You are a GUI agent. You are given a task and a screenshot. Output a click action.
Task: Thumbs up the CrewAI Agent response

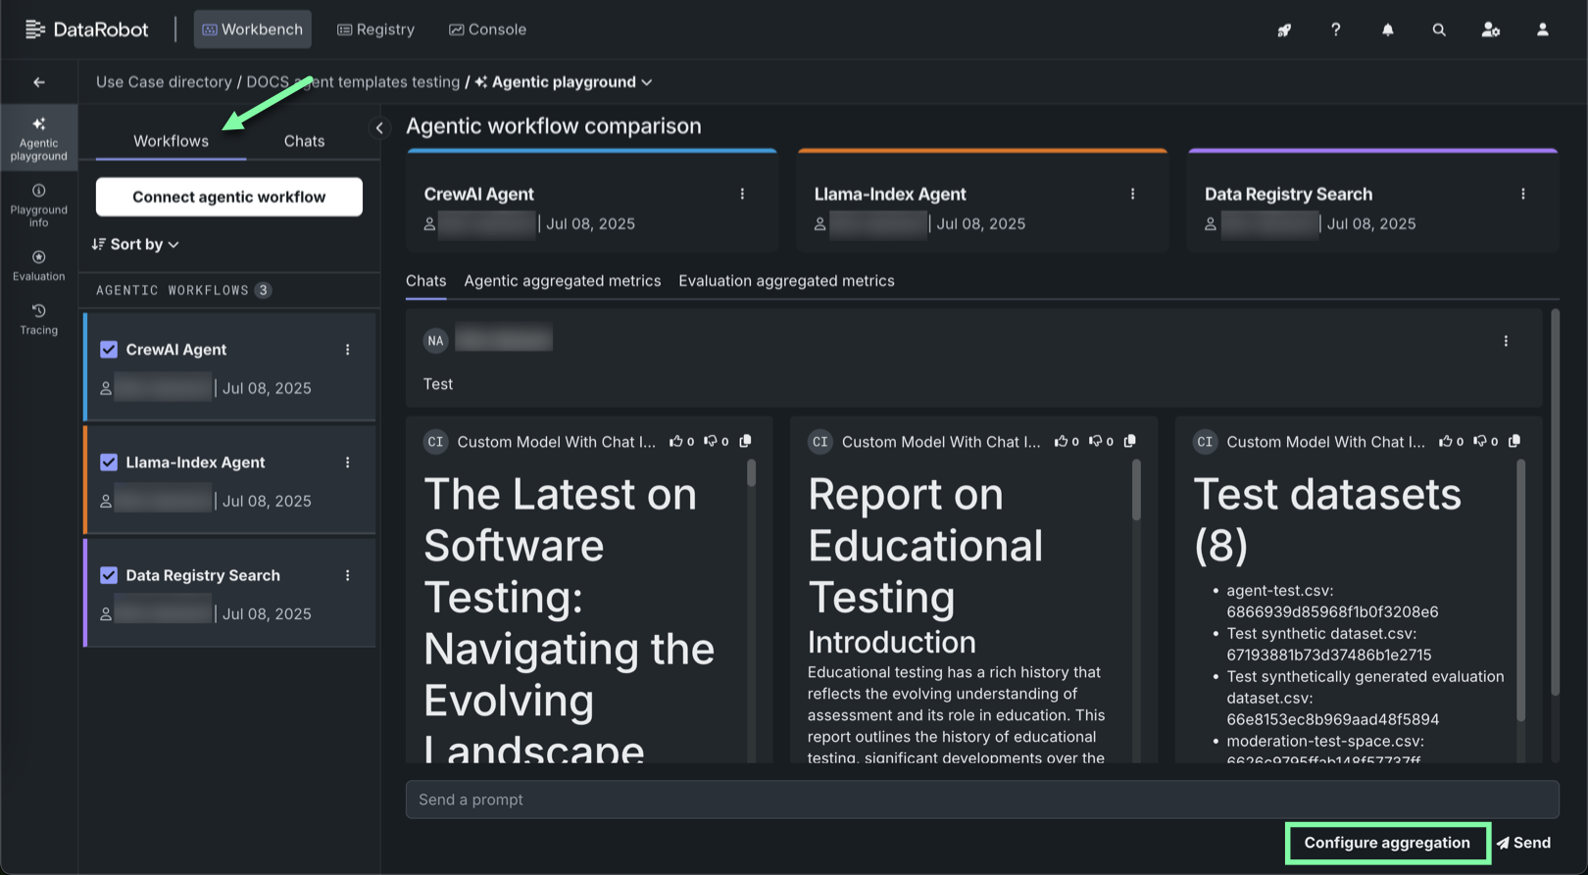[675, 442]
